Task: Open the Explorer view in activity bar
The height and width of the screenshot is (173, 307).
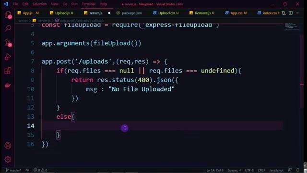Action: (8, 15)
